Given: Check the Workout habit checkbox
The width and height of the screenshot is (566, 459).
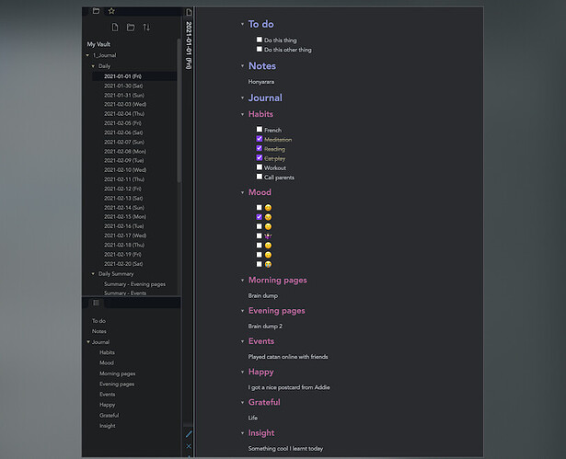Looking at the screenshot, I should tap(260, 167).
